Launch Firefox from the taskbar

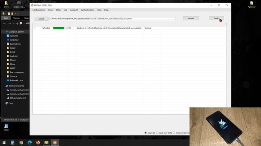pyautogui.click(x=38, y=142)
